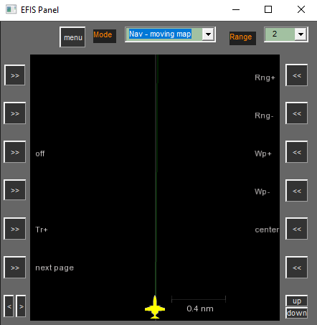Click the second >> softkey on left side
The width and height of the screenshot is (317, 325).
(15, 113)
